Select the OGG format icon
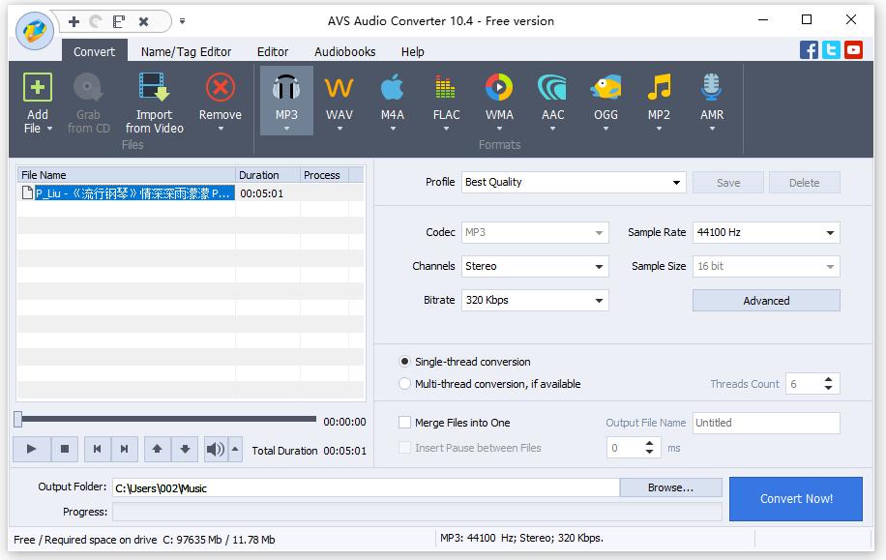 (605, 89)
